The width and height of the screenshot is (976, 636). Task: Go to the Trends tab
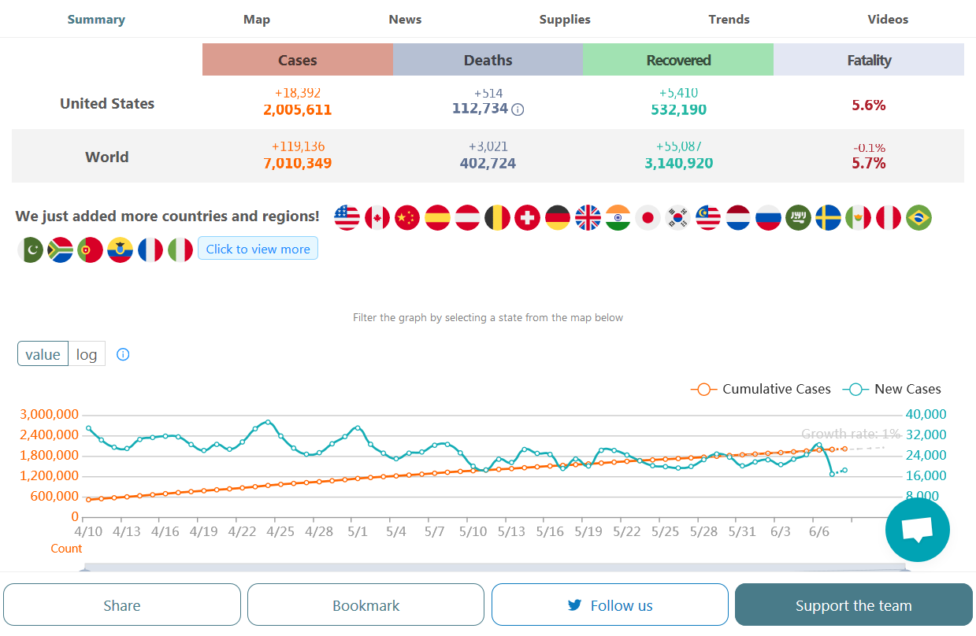[729, 19]
